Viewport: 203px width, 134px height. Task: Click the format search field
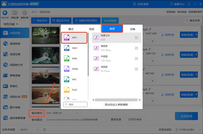coord(75,104)
